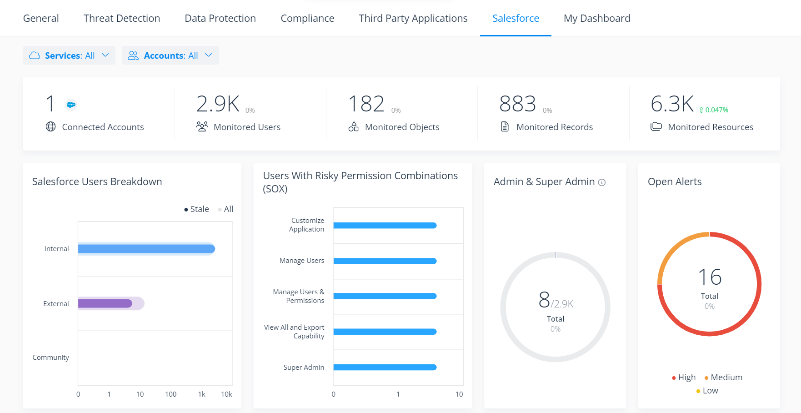Toggle the High severity legend in Open Alerts
The height and width of the screenshot is (413, 801).
(x=683, y=377)
